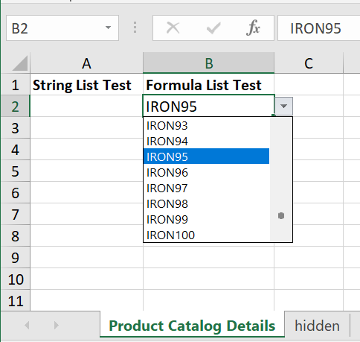This screenshot has width=360, height=342.
Task: Switch to the hidden sheet tab
Action: coord(317,326)
